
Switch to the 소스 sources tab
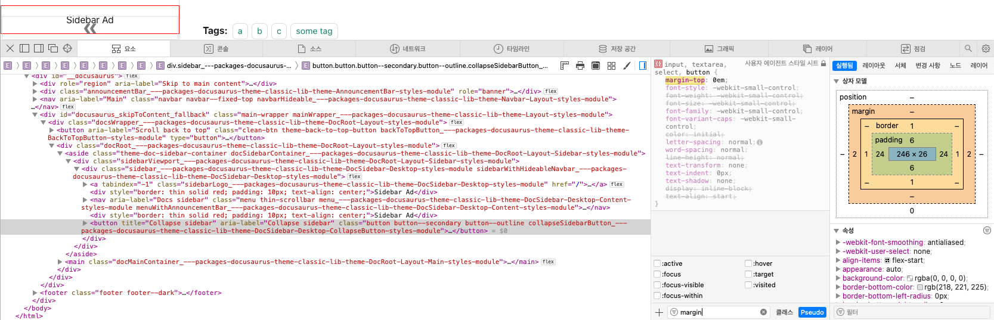pos(309,48)
